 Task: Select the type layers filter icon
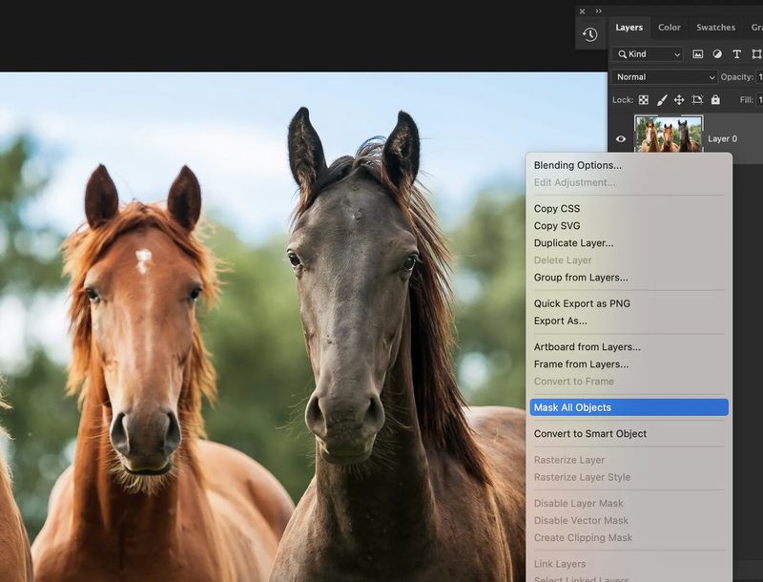tap(737, 53)
